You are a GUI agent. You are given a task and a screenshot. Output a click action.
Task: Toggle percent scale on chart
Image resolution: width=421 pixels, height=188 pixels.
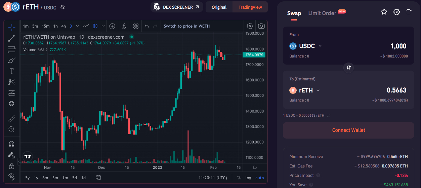coord(239,178)
